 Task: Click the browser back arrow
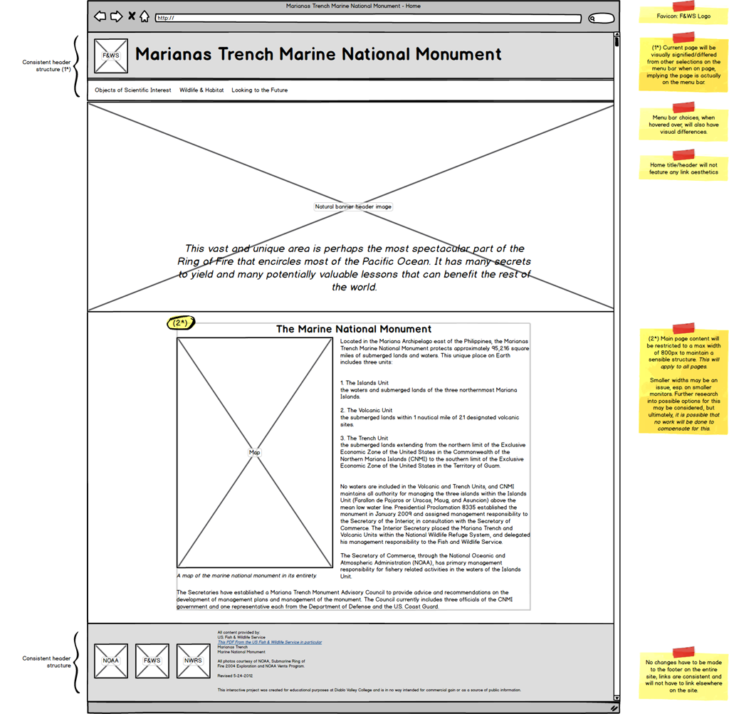(x=100, y=16)
